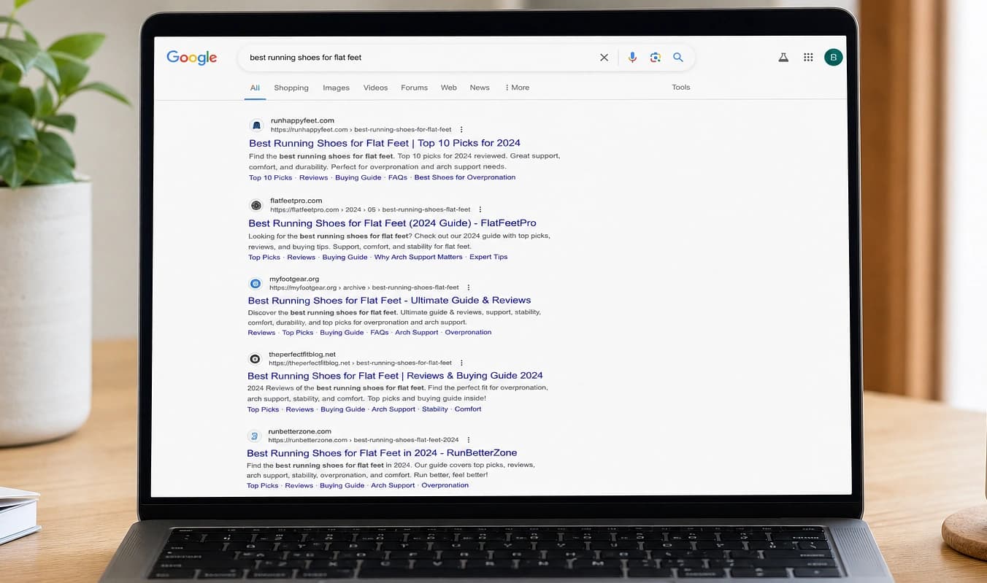The height and width of the screenshot is (583, 987).
Task: Click 'Why Arch Support Matters' sitelink
Action: (x=418, y=257)
